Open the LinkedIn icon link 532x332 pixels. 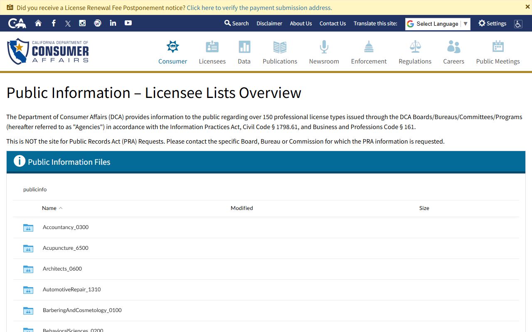[x=113, y=23]
